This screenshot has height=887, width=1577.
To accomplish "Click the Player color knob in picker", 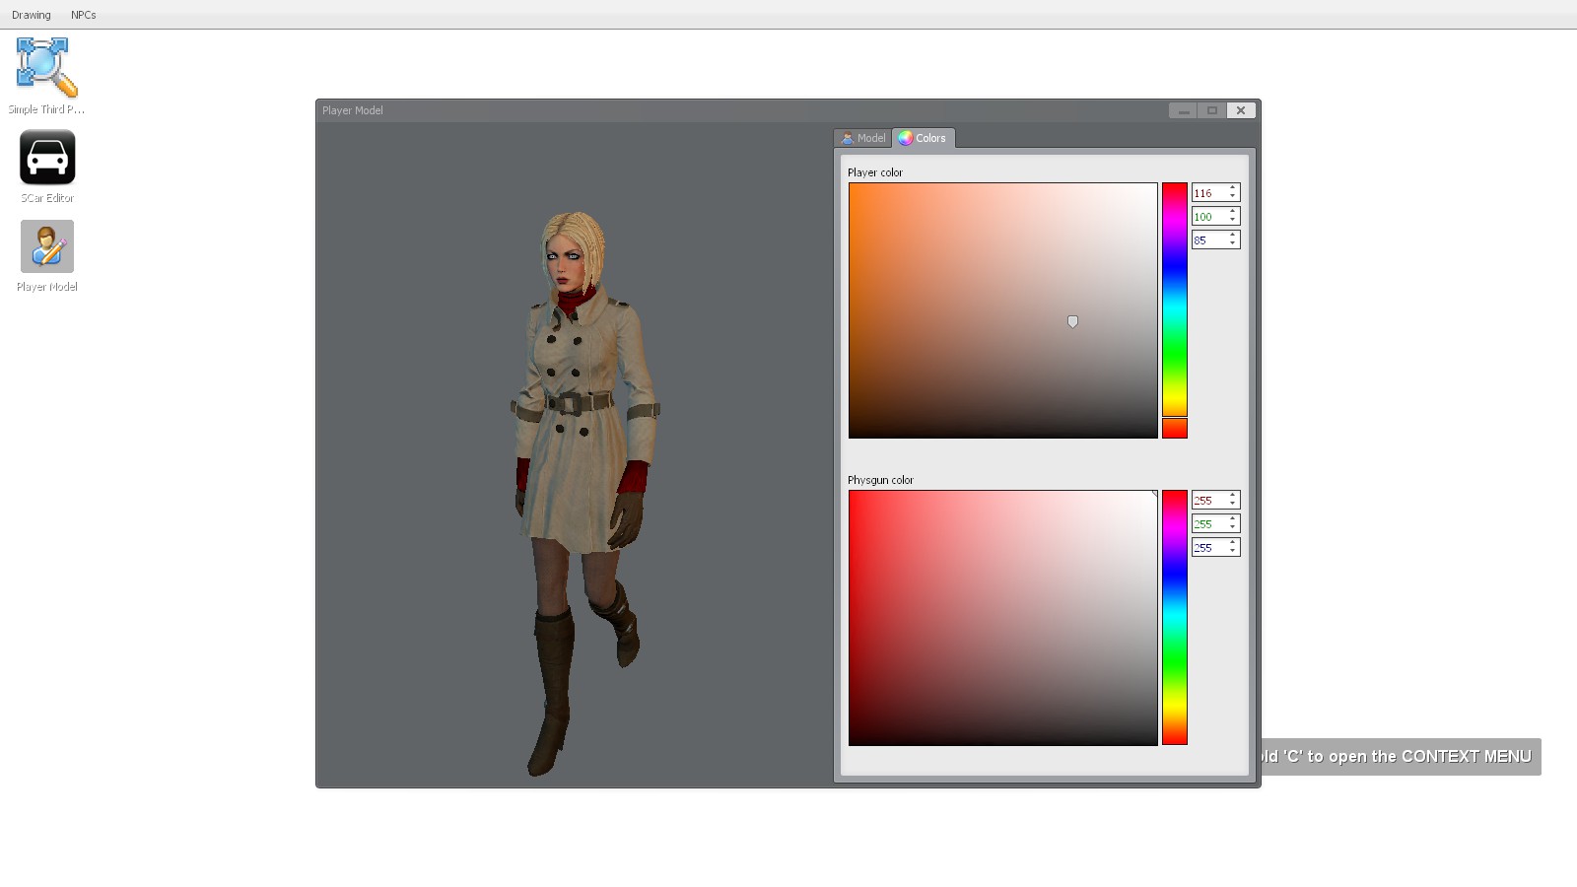I will tap(1072, 321).
